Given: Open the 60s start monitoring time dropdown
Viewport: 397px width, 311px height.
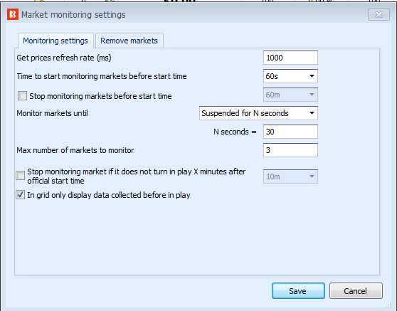Looking at the screenshot, I should coord(290,76).
